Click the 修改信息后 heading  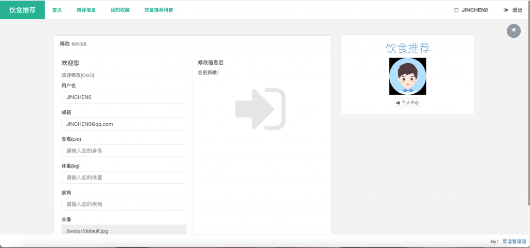pyautogui.click(x=211, y=63)
